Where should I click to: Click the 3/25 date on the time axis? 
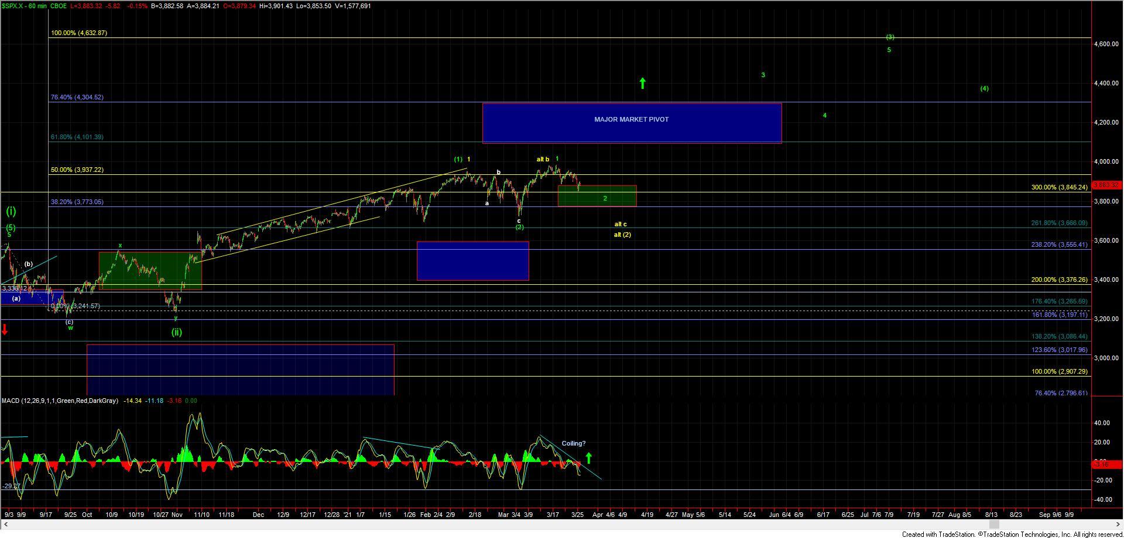pos(577,515)
